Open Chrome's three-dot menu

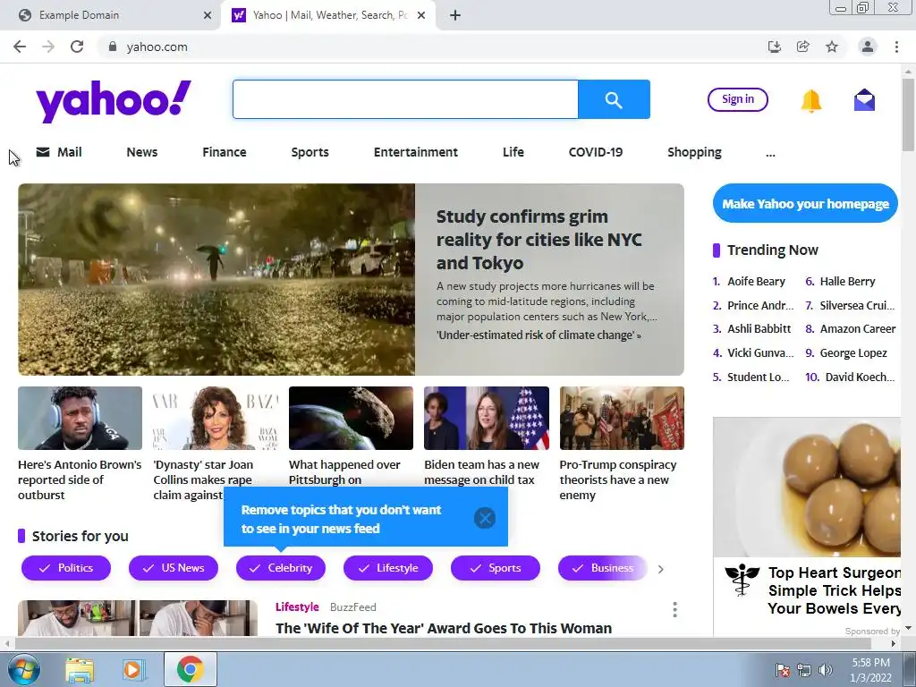[x=896, y=47]
